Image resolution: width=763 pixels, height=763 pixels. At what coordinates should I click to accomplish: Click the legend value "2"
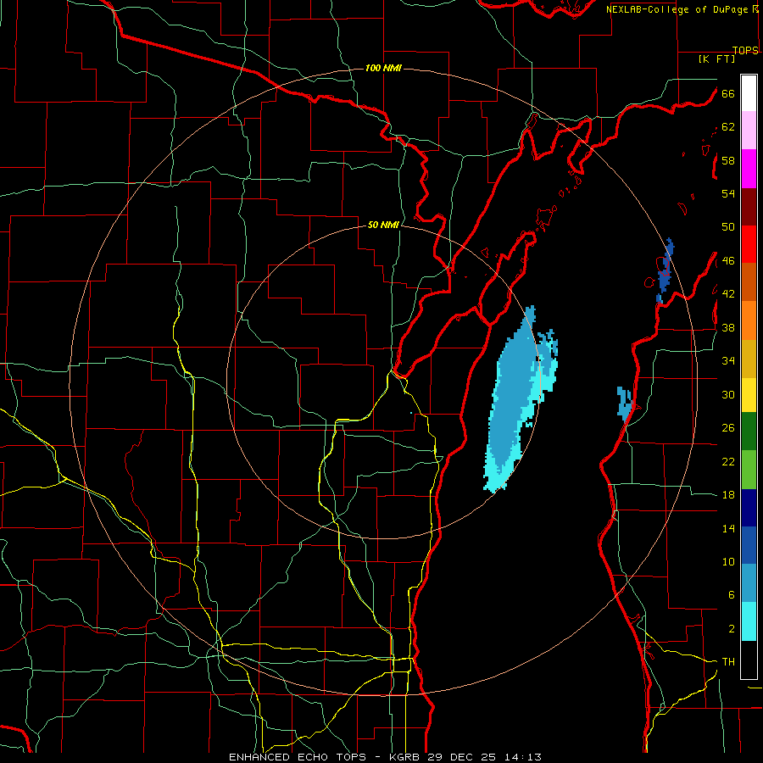click(731, 629)
